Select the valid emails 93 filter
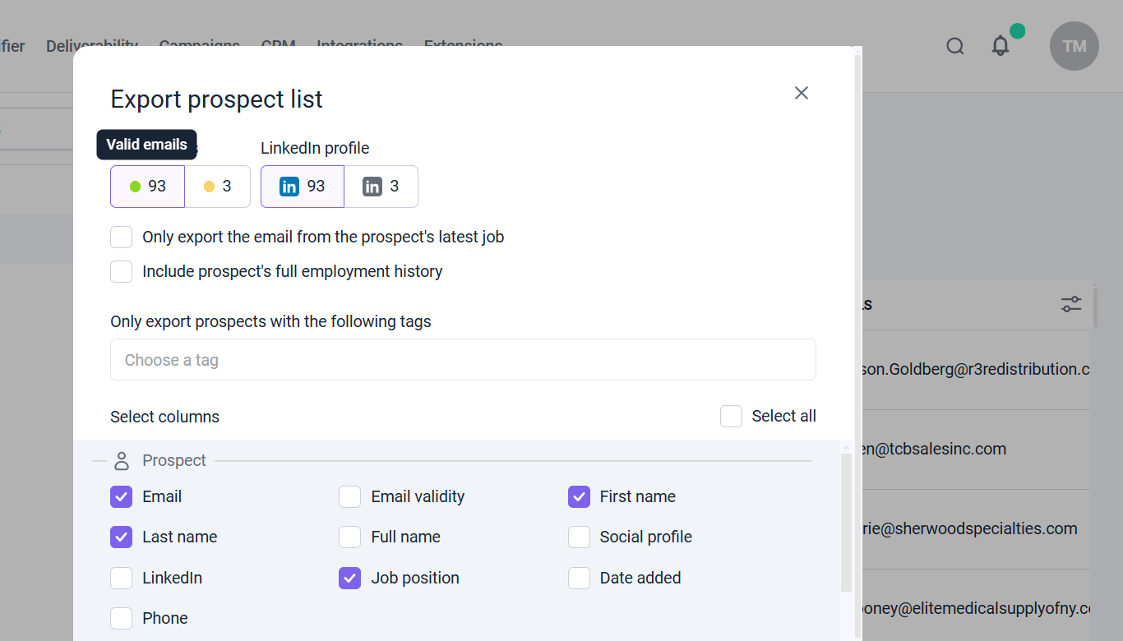Viewport: 1123px width, 641px height. pos(148,187)
